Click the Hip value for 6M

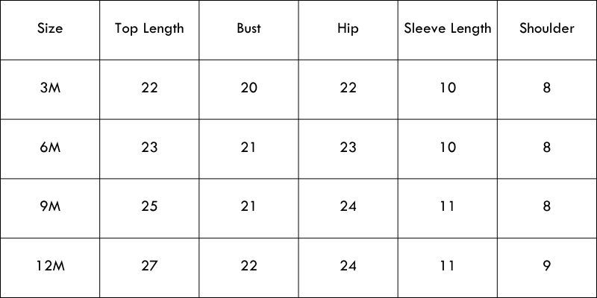(x=348, y=148)
